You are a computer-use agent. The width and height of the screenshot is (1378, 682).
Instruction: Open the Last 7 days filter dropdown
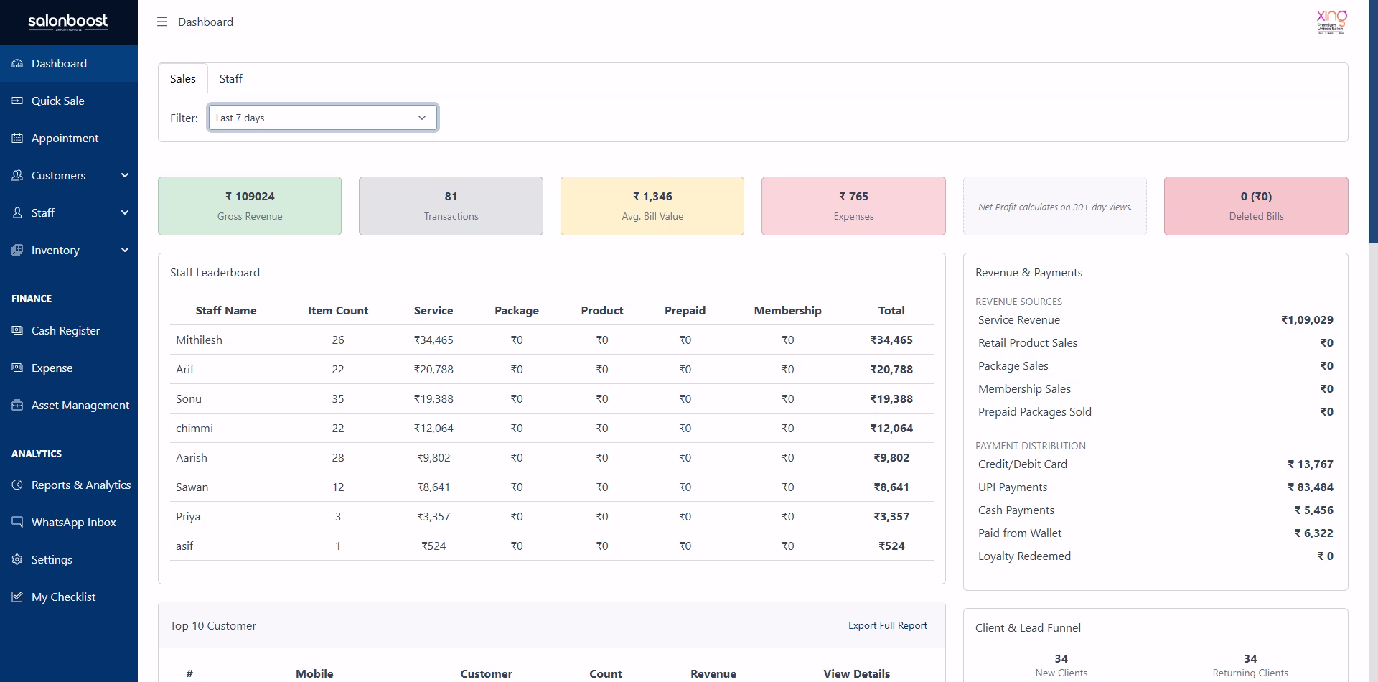(323, 118)
